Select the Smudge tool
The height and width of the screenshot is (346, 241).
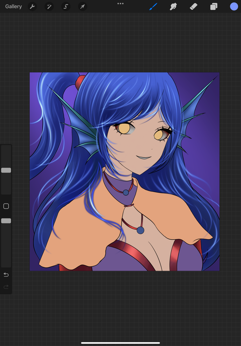click(x=173, y=6)
